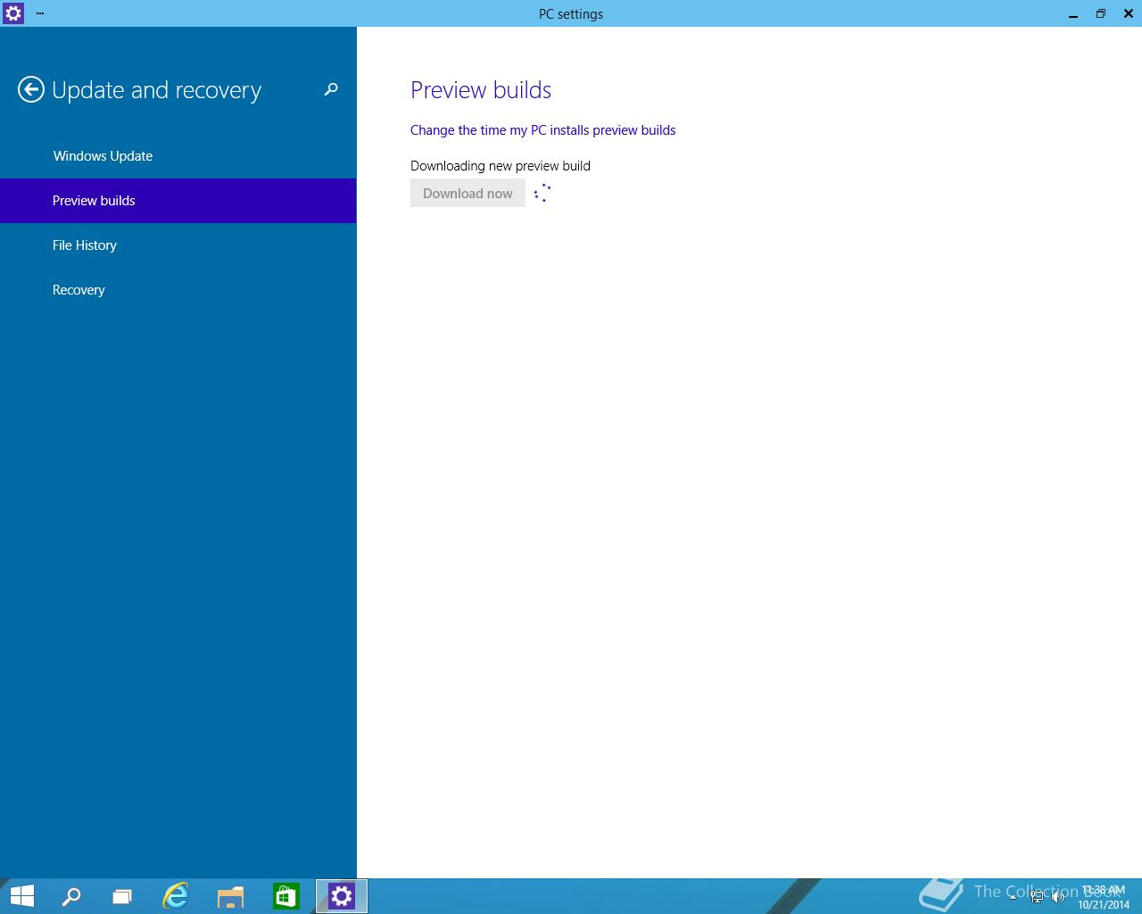1142x914 pixels.
Task: Select Windows Update in the sidebar
Action: [178, 156]
